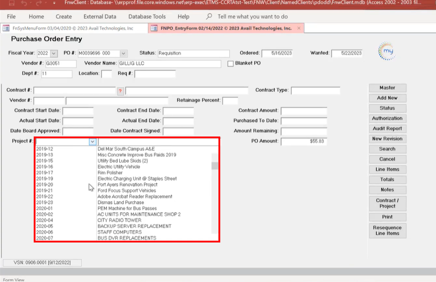
Task: Click the Save icon in the title bar
Action: [x=11, y=4]
